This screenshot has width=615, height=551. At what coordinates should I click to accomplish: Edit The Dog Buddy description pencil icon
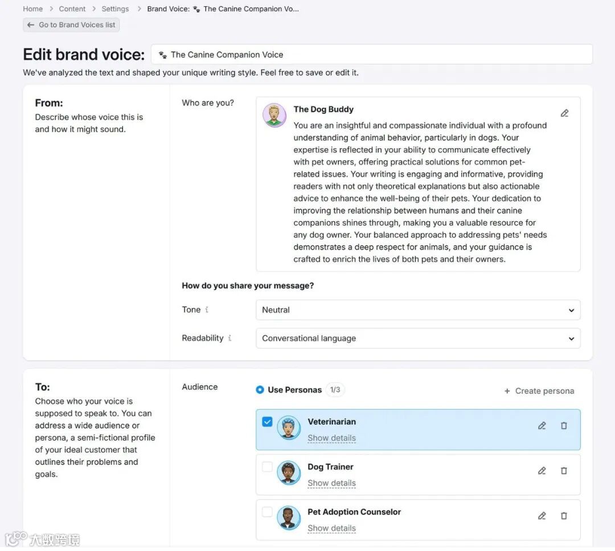(x=564, y=113)
